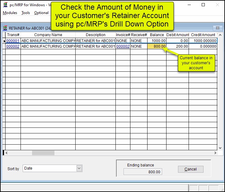Screen dimensions: 225x192
Task: Click the Company Name column header
Action: (48, 35)
